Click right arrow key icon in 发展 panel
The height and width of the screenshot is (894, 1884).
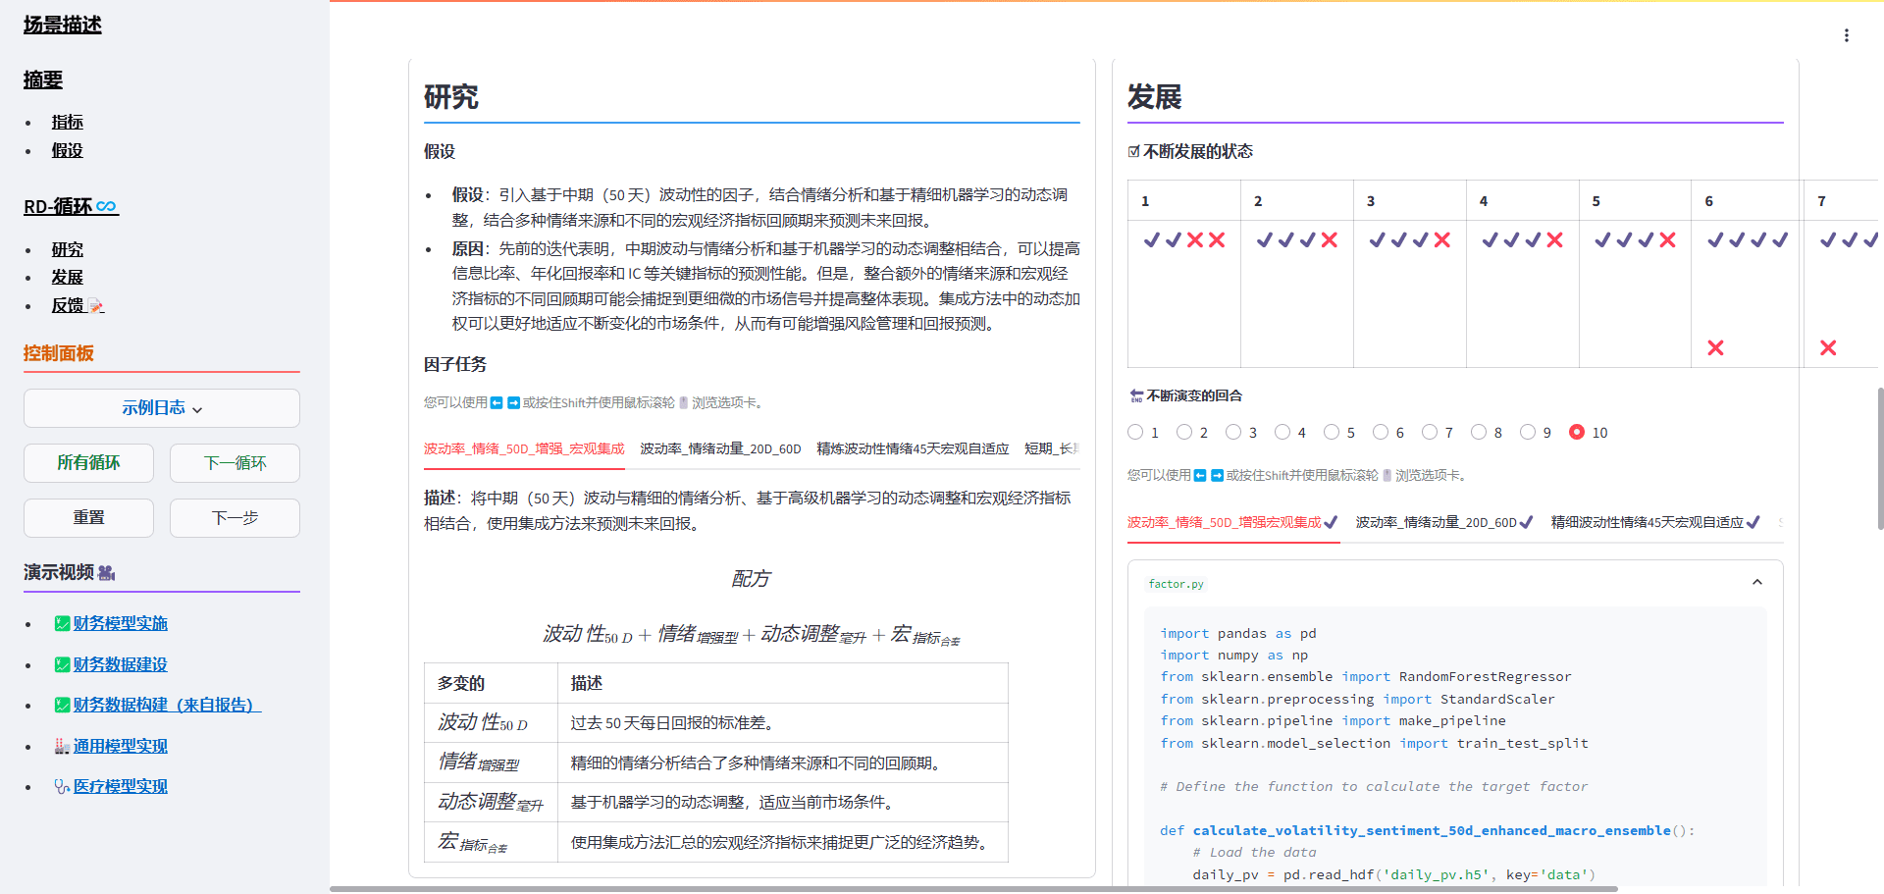pos(1217,475)
